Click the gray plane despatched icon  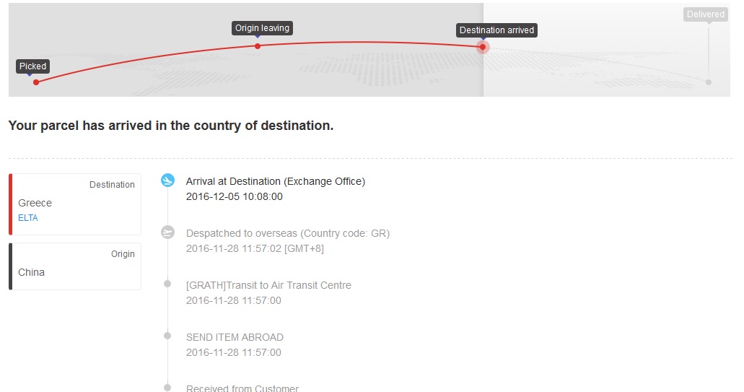[x=167, y=232]
